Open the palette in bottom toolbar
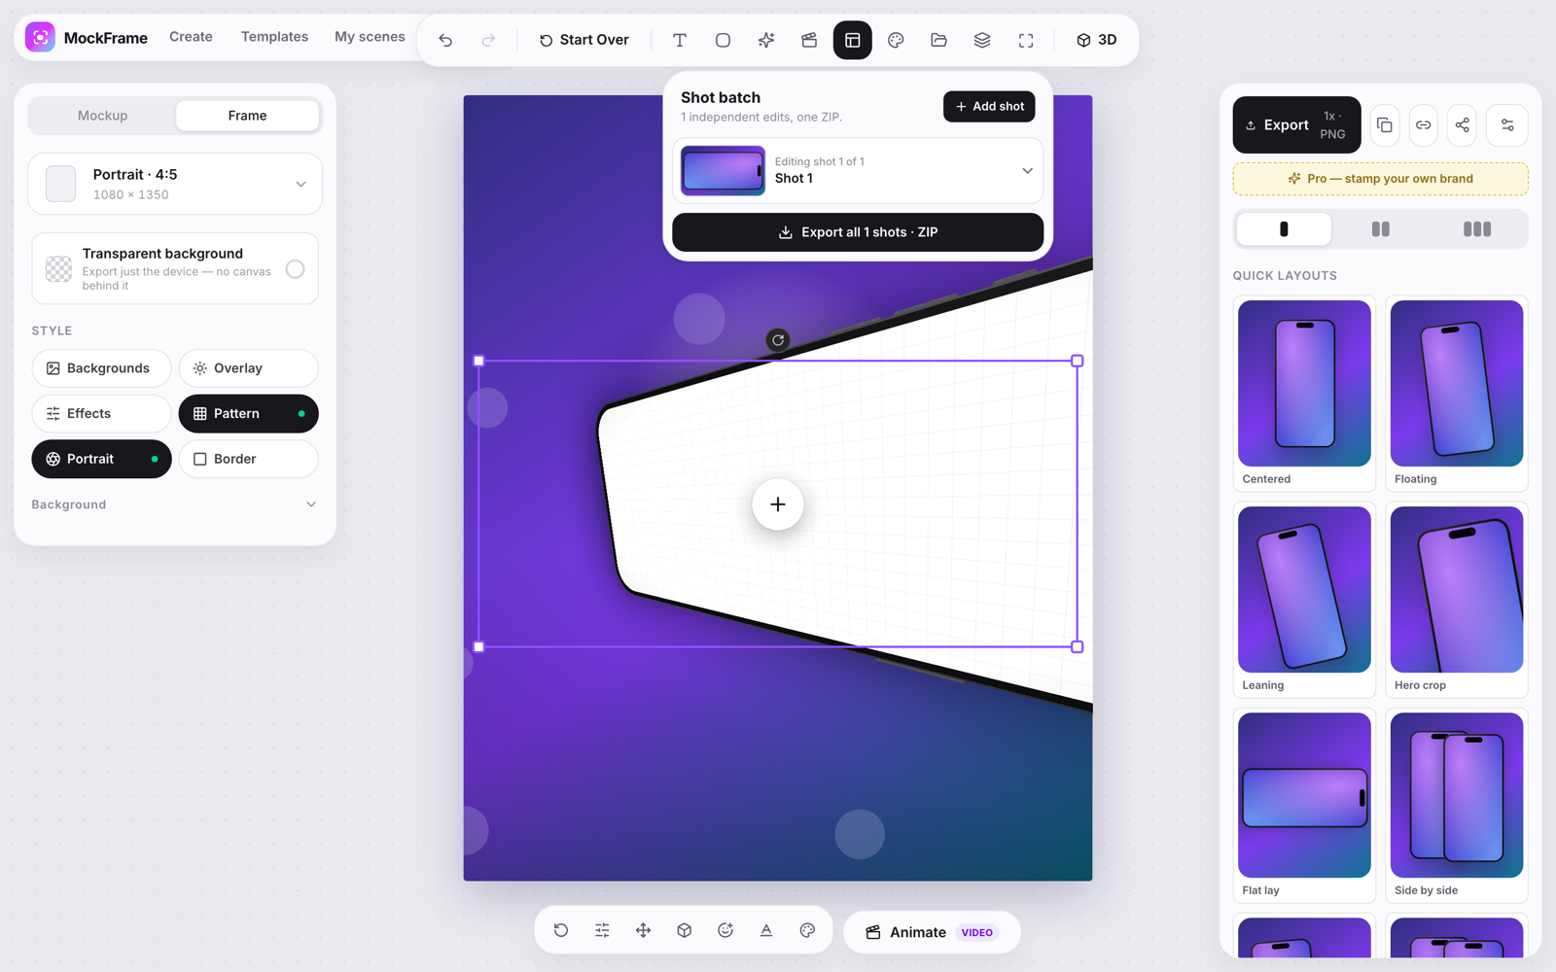 pyautogui.click(x=807, y=930)
